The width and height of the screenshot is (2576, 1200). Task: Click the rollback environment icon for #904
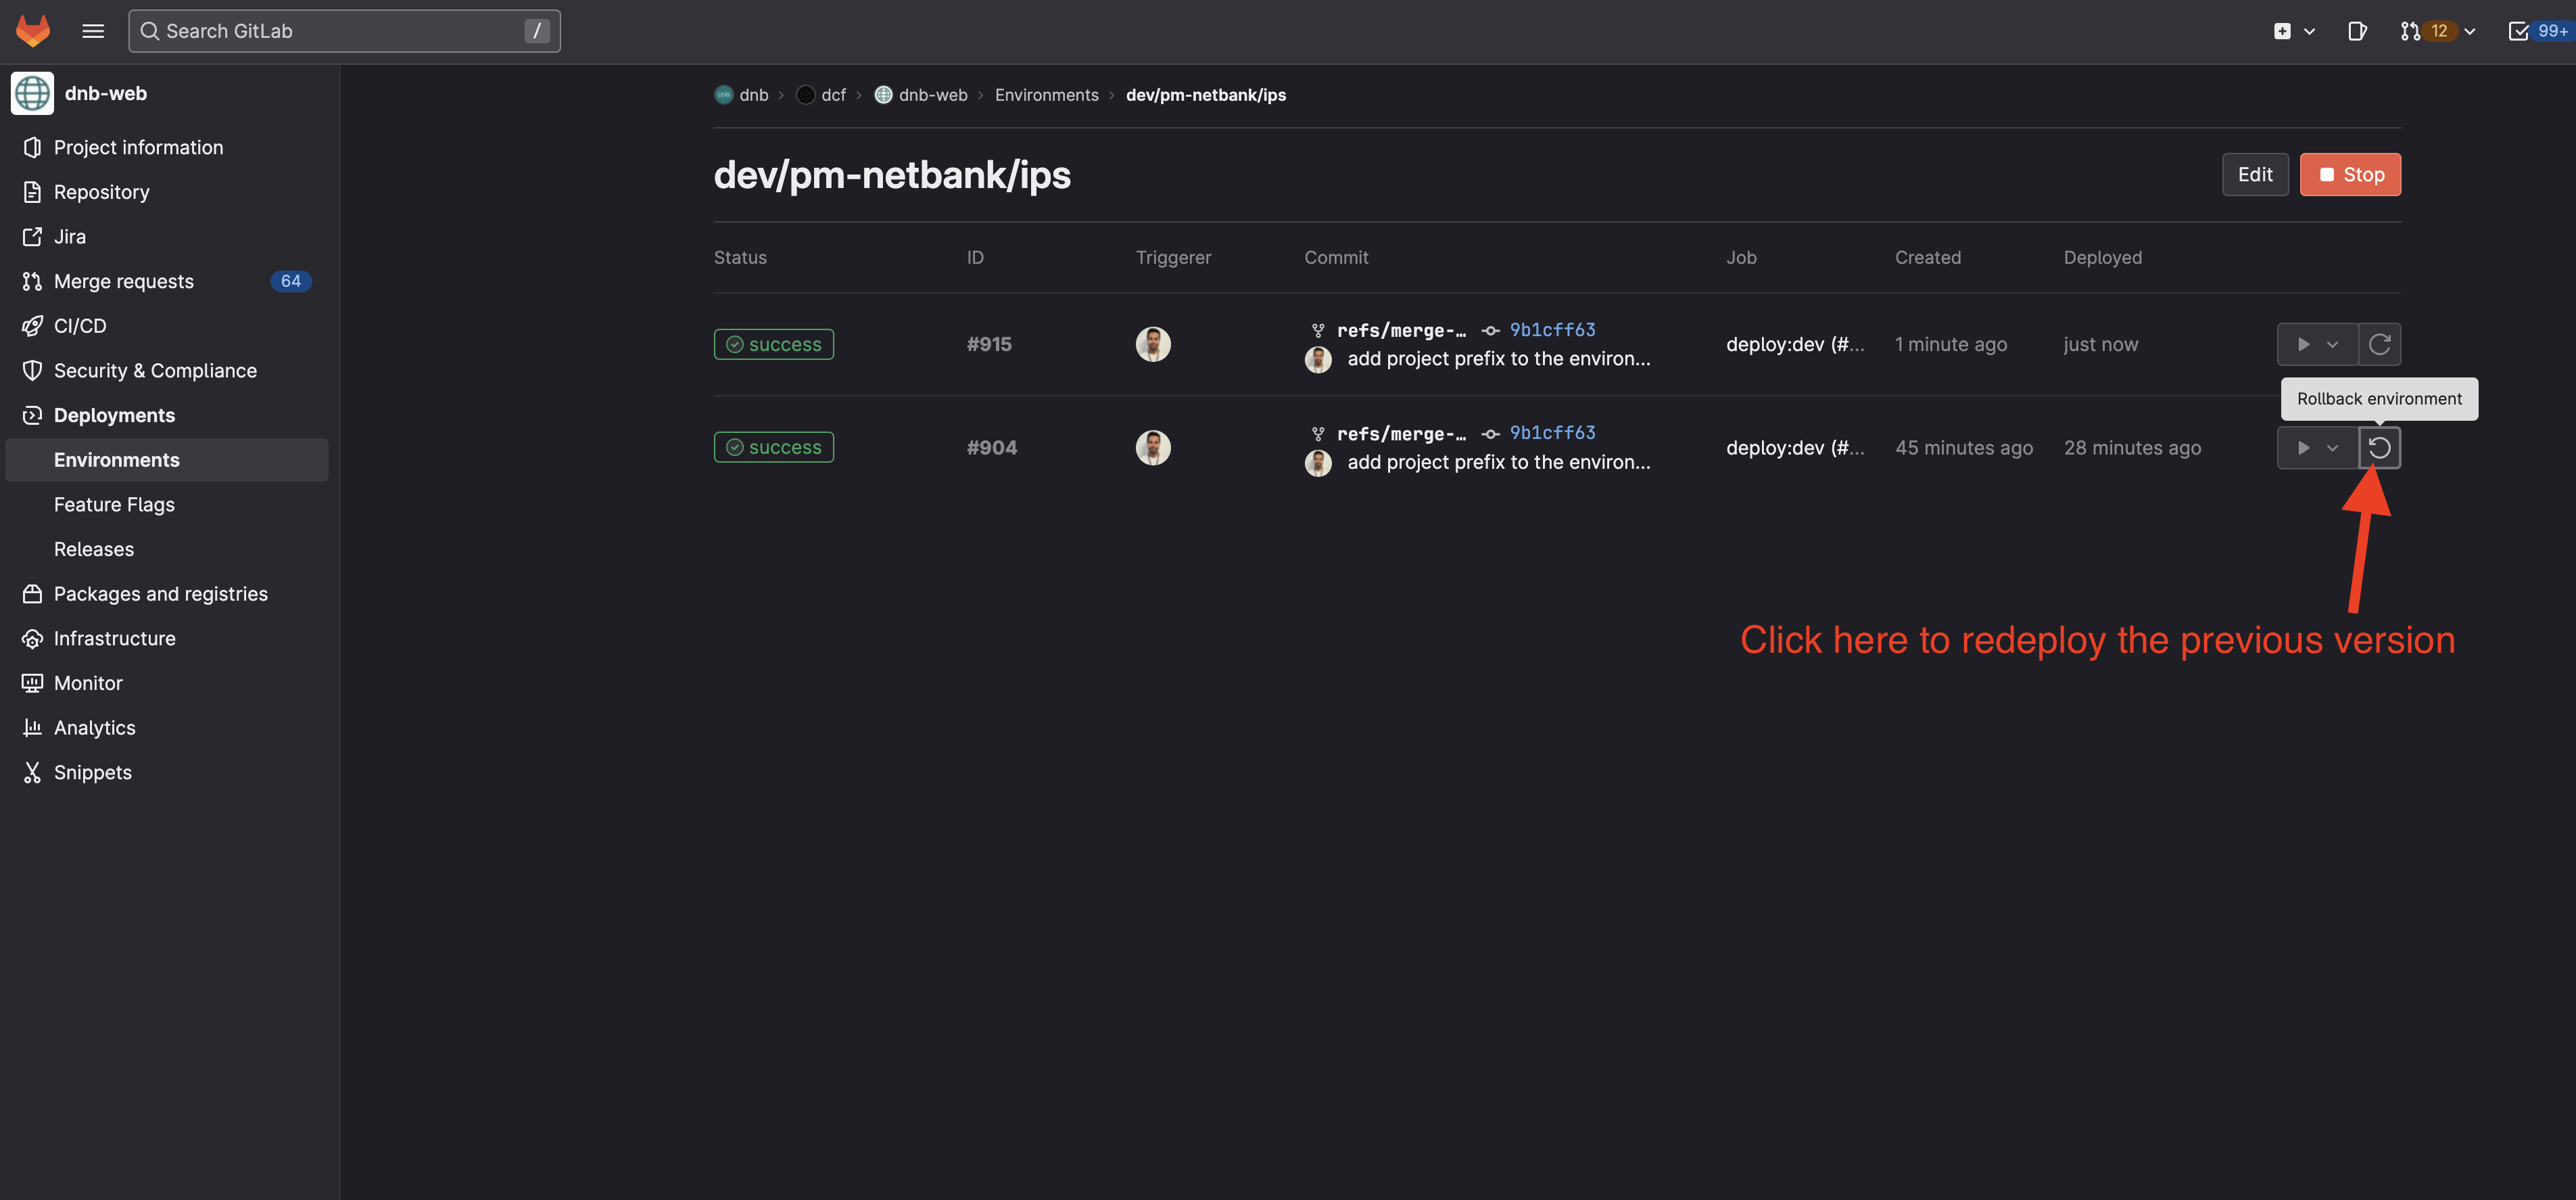2379,447
